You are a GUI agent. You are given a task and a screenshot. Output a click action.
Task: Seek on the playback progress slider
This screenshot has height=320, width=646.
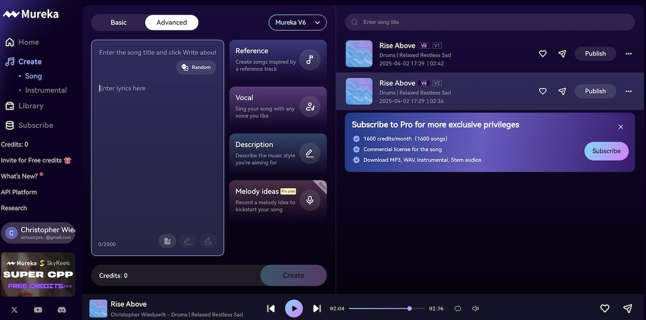(387, 308)
